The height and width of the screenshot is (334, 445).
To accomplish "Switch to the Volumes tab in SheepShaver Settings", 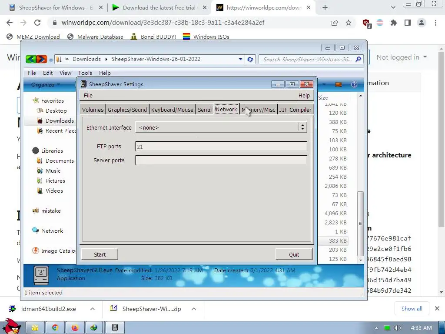I will (93, 110).
